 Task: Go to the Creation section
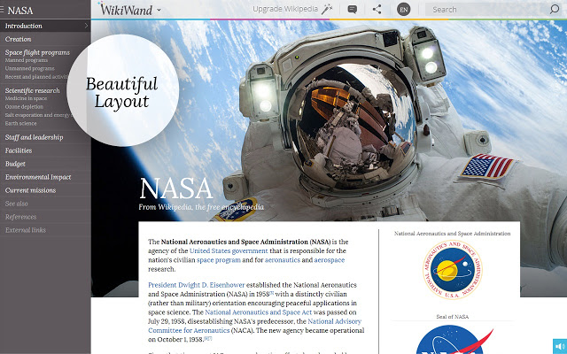click(18, 39)
